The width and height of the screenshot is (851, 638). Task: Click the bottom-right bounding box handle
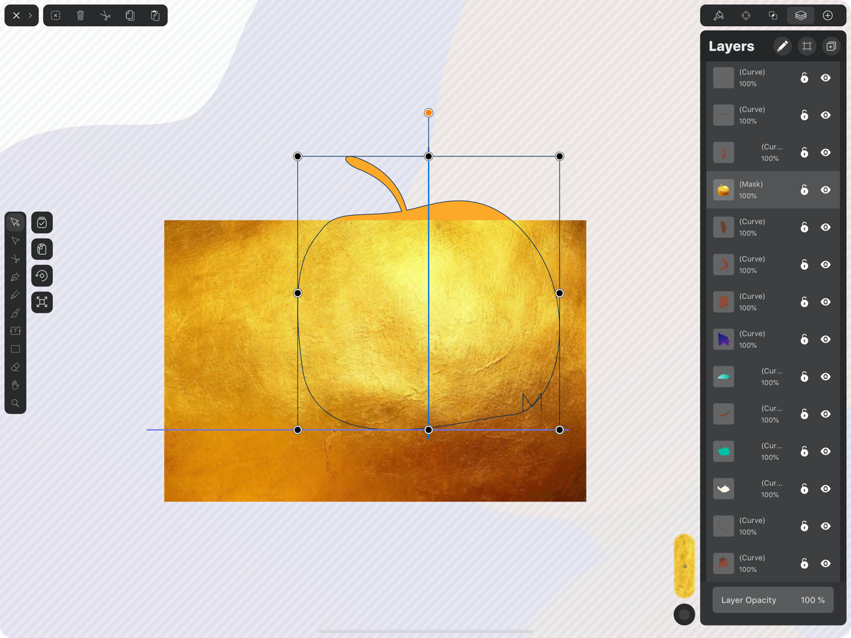559,430
